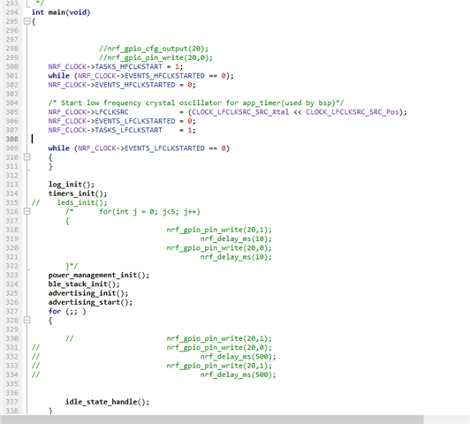Place cursor on log_init() call

[x=72, y=185]
